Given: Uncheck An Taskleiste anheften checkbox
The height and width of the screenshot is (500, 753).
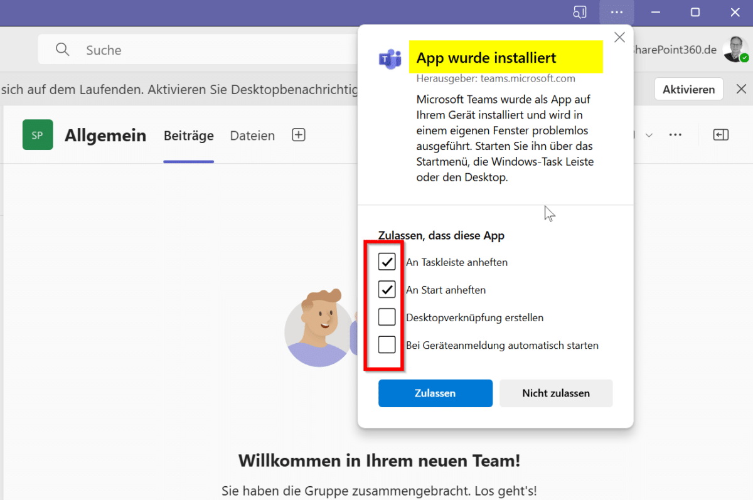Looking at the screenshot, I should coord(387,262).
